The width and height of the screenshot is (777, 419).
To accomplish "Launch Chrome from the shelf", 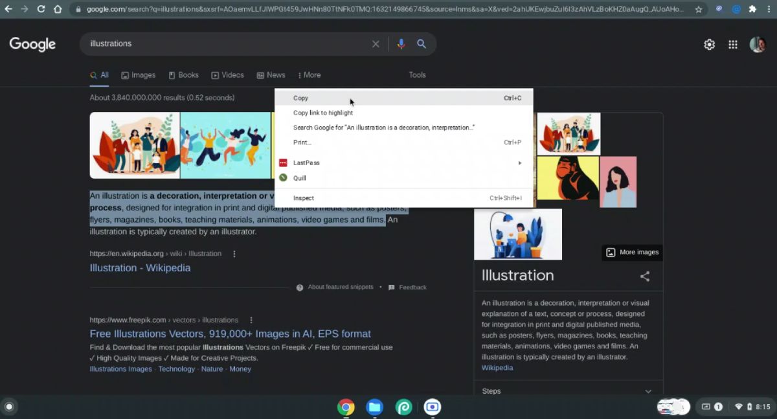I will pyautogui.click(x=346, y=407).
